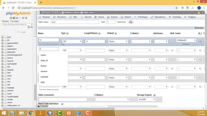Open File Explorer from taskbar
The width and height of the screenshot is (207, 116).
click(22, 113)
